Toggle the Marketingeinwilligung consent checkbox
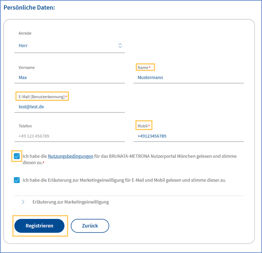Image resolution: width=262 pixels, height=253 pixels. [x=17, y=180]
